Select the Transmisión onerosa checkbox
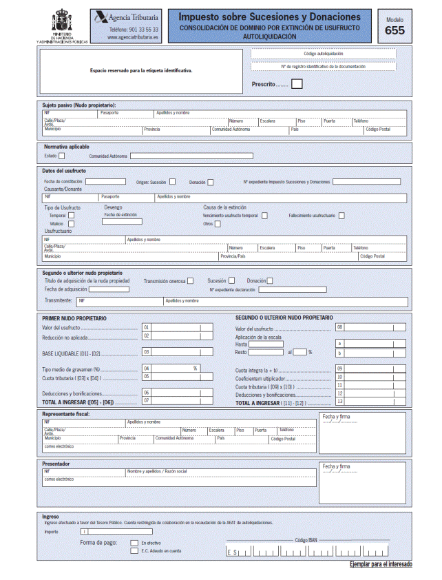The image size is (442, 580). point(191,280)
